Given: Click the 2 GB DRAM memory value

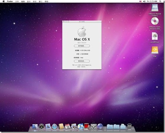Looking at the screenshot, I should [x=84, y=54].
